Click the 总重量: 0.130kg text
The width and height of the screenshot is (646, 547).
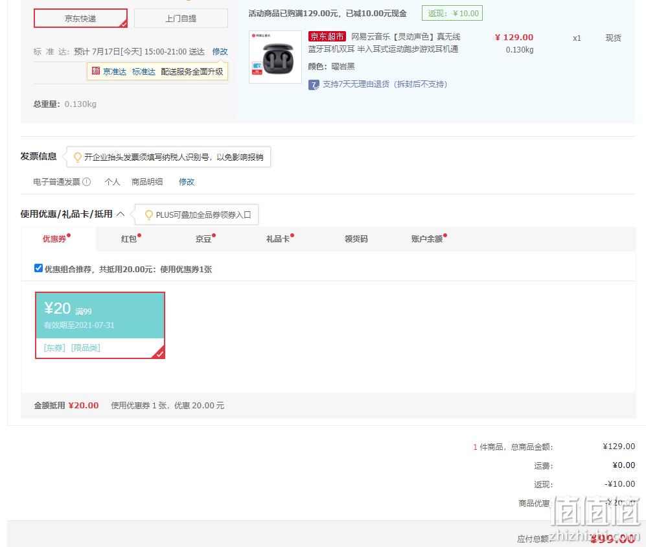[65, 104]
